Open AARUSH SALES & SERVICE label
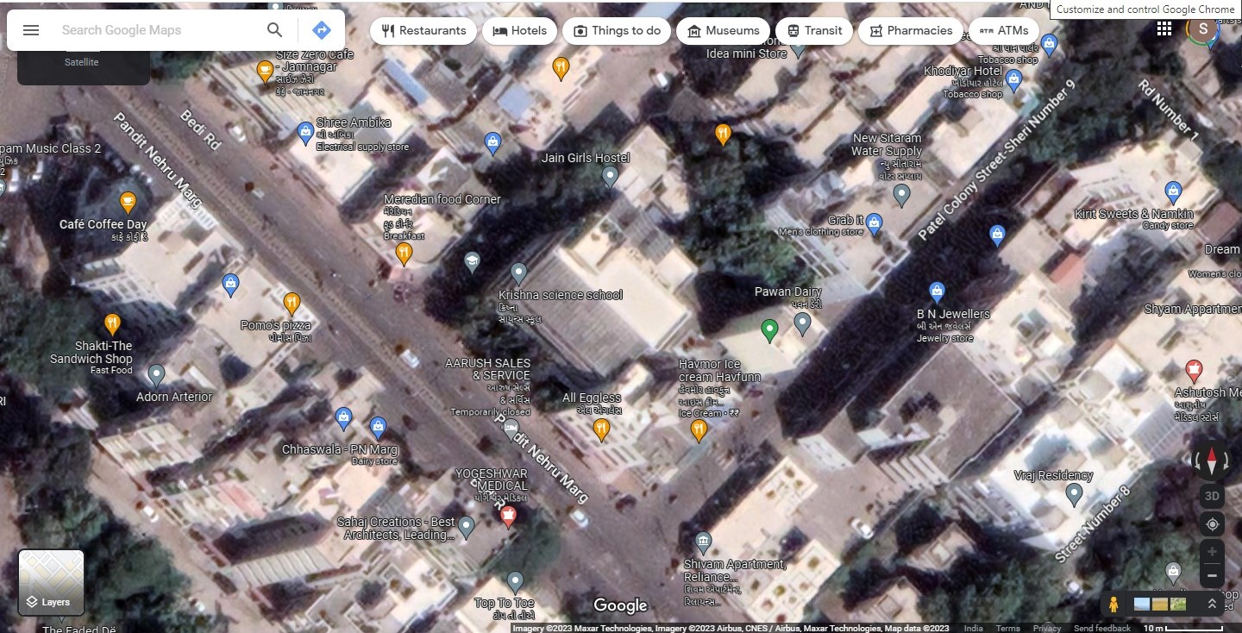1242x633 pixels. pos(488,369)
